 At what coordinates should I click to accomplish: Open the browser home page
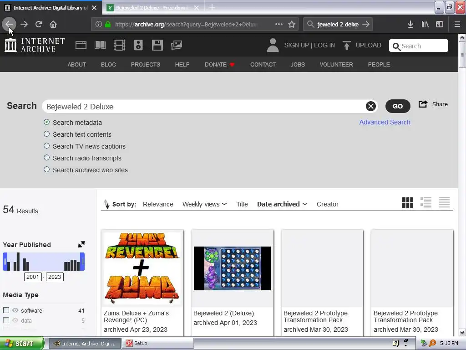[53, 24]
